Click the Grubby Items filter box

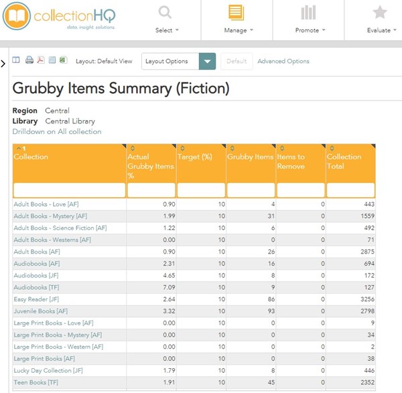tap(251, 190)
